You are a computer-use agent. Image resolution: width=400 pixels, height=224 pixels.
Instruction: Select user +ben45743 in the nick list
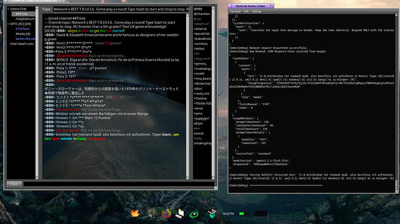coord(202,34)
